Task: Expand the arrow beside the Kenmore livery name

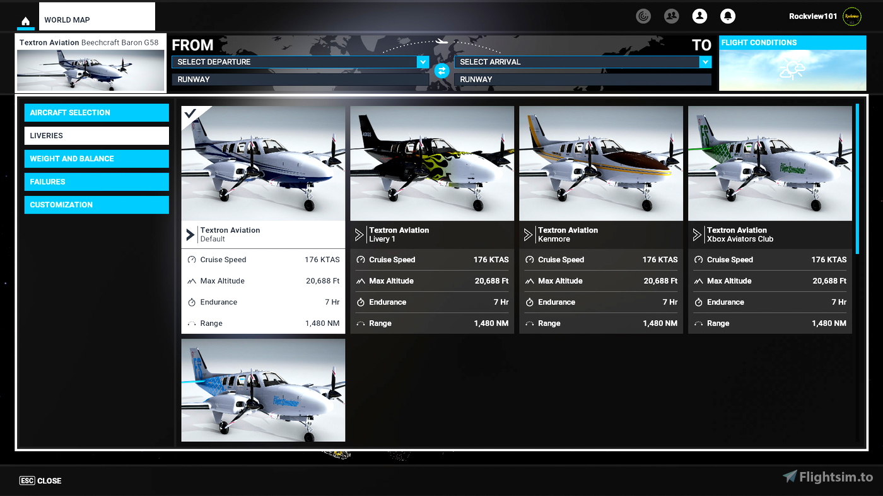Action: pyautogui.click(x=527, y=234)
